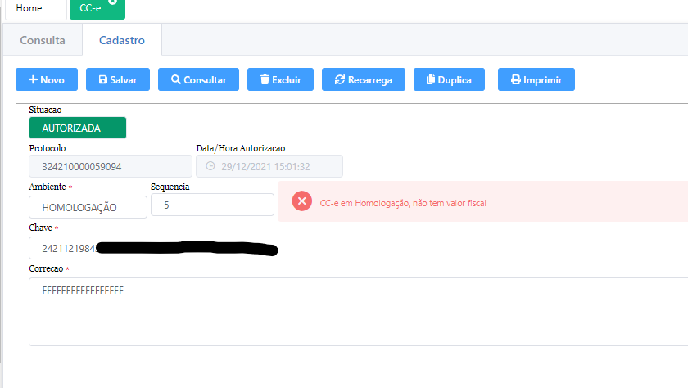Viewport: 688px width, 388px height.
Task: Click the copy icon on Duplica
Action: click(430, 80)
